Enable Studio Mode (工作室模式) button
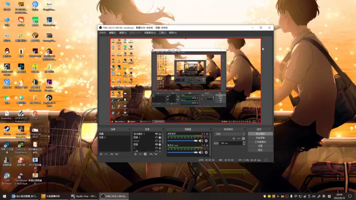 (x=260, y=142)
